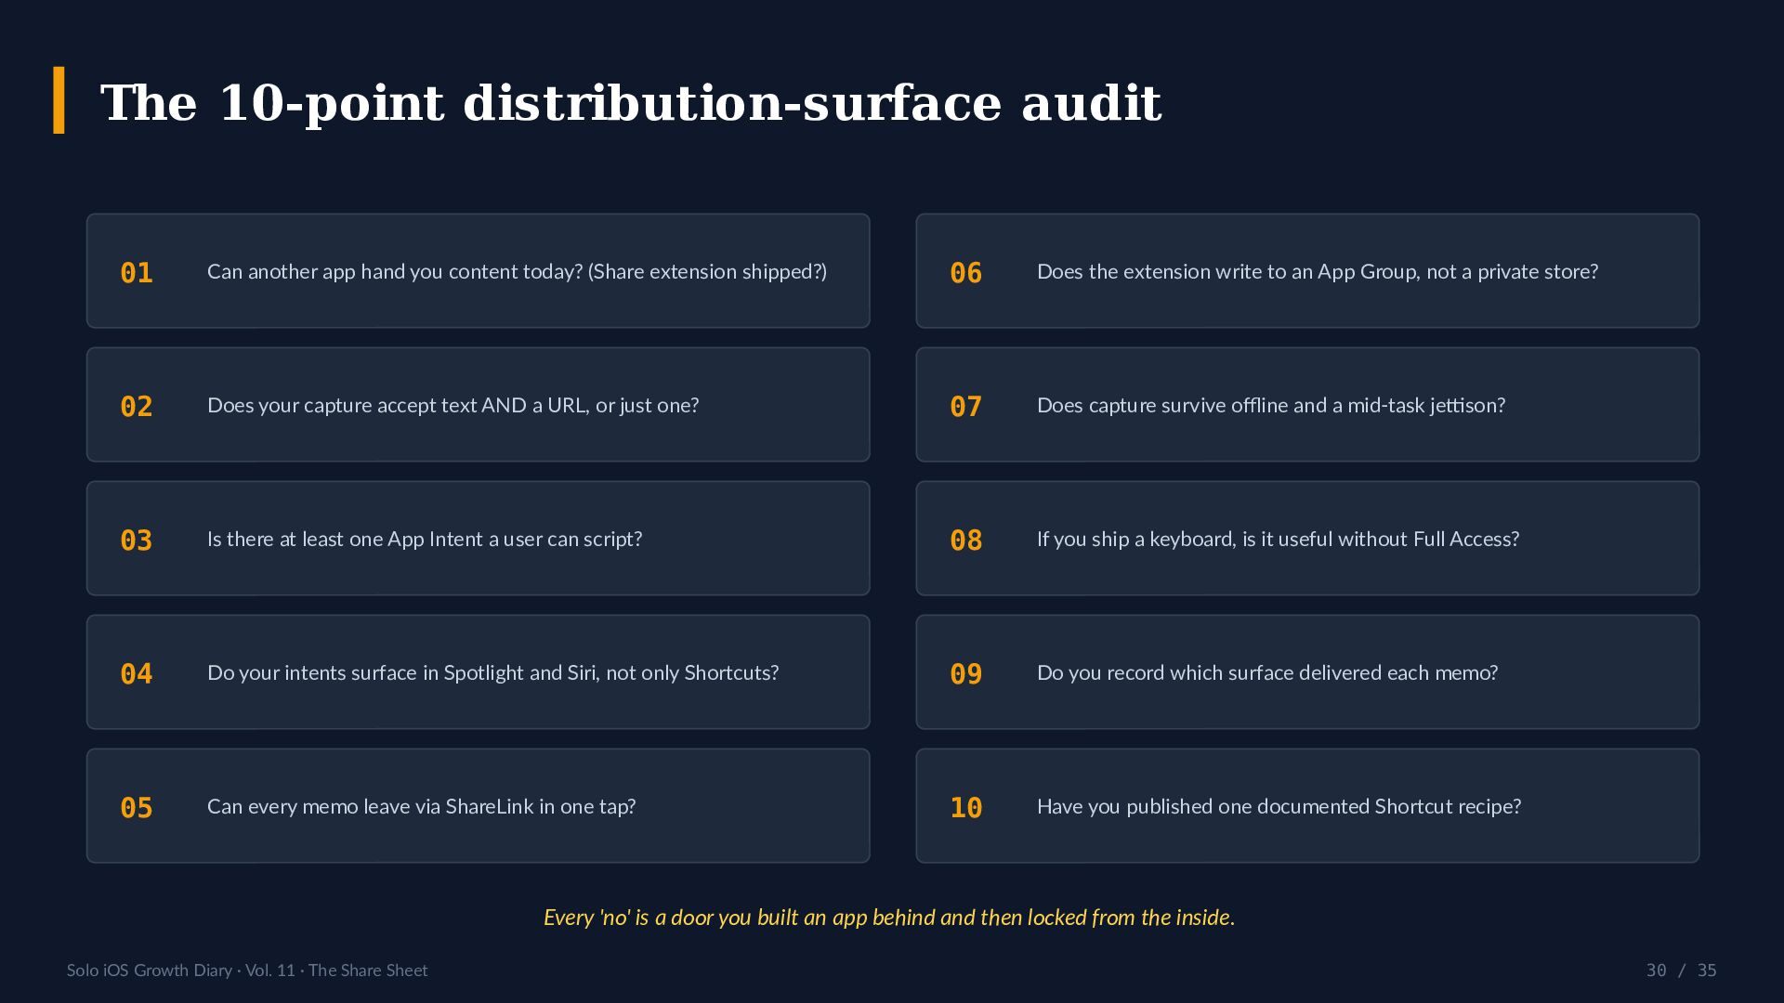1784x1003 pixels.
Task: Click the number 04 label
Action: [137, 673]
